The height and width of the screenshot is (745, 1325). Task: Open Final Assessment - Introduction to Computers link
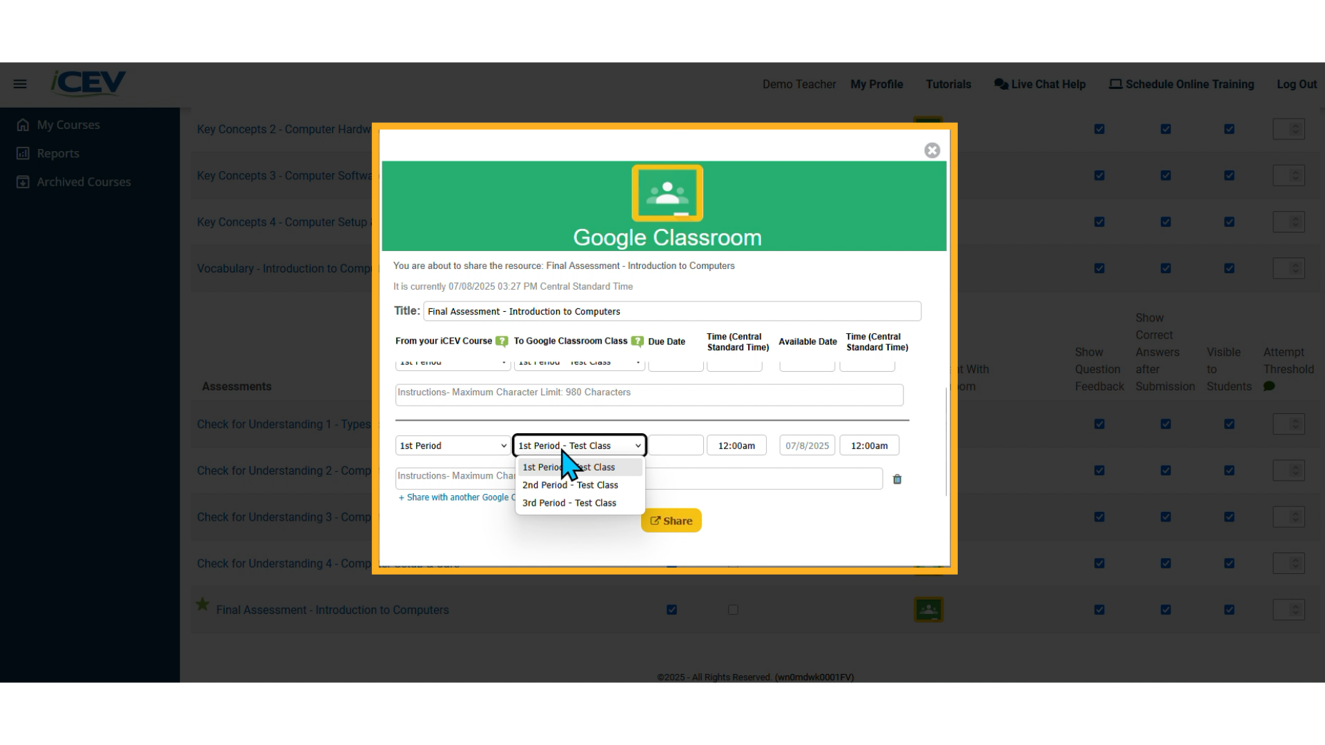[x=333, y=610]
